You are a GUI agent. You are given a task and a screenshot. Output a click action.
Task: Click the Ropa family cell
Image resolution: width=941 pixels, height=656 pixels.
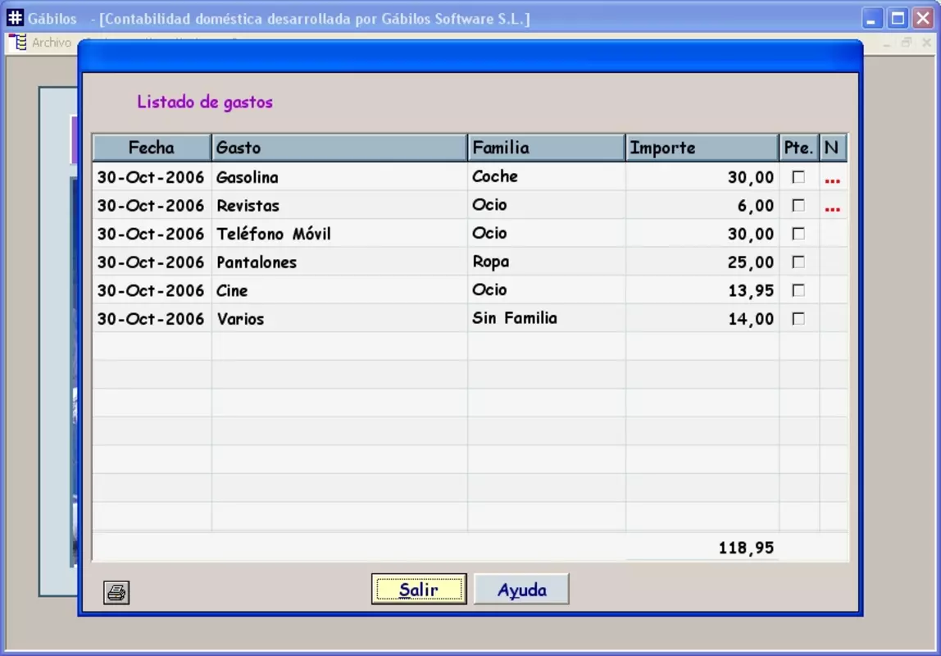[x=547, y=262]
